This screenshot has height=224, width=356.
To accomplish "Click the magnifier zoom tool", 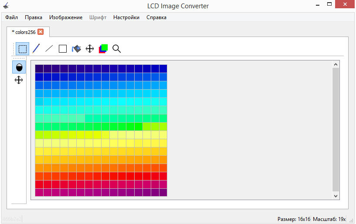I will point(116,49).
